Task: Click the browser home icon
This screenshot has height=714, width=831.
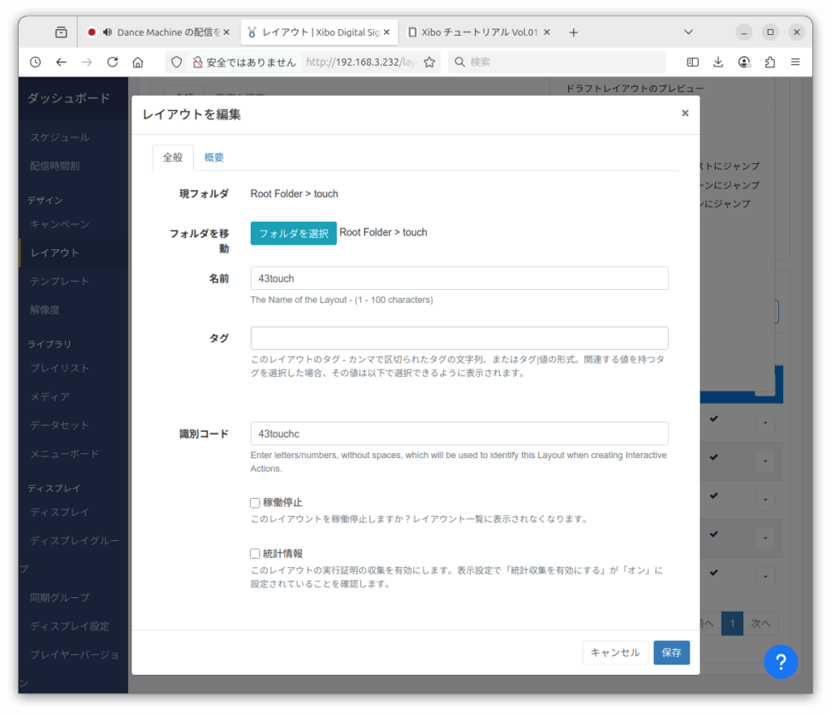Action: [x=138, y=62]
